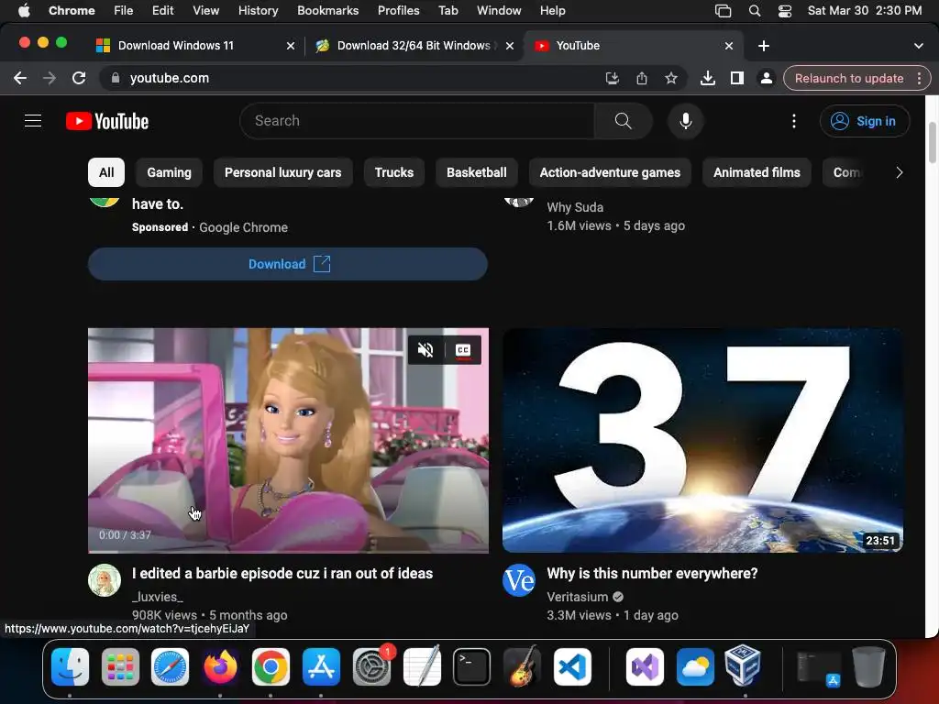This screenshot has height=704, width=939.
Task: Unmute the Barbie video preview
Action: pos(425,349)
